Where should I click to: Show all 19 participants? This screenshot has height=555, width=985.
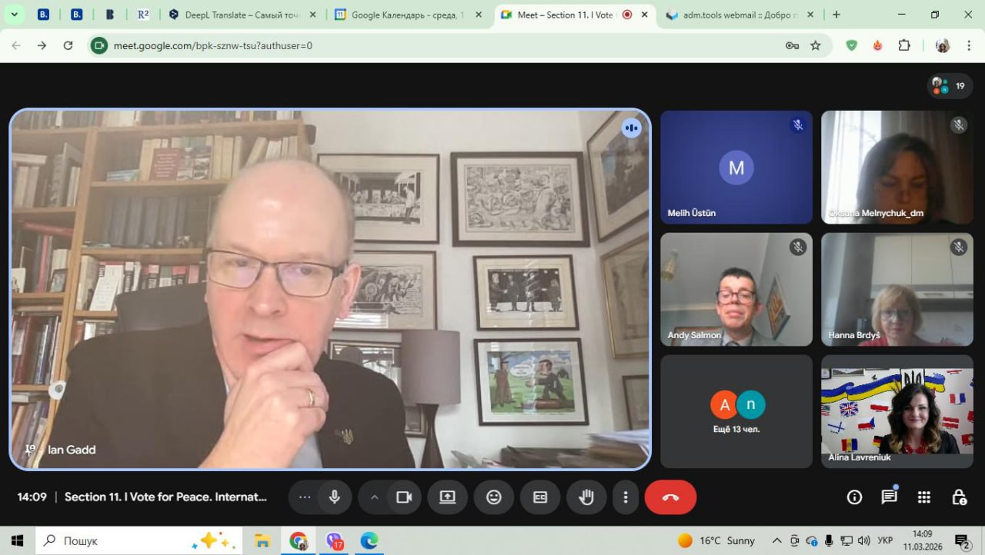(949, 86)
